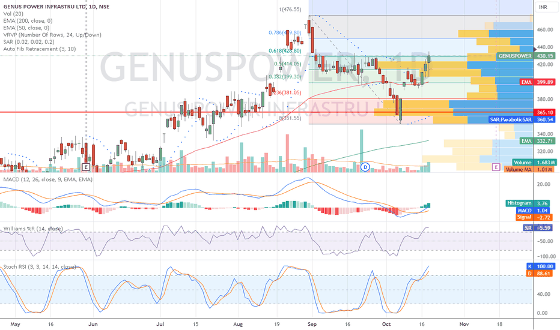Select the EMA (200, close, 0) legend
The height and width of the screenshot is (330, 560).
(x=28, y=20)
